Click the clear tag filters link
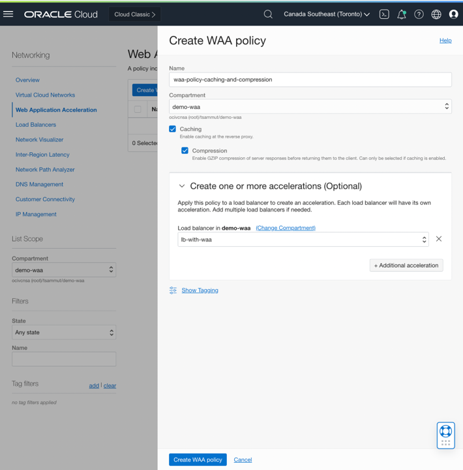Viewport: 463px width, 470px height. click(110, 386)
